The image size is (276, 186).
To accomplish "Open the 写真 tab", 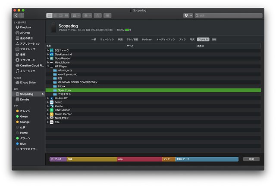I will tap(192, 39).
